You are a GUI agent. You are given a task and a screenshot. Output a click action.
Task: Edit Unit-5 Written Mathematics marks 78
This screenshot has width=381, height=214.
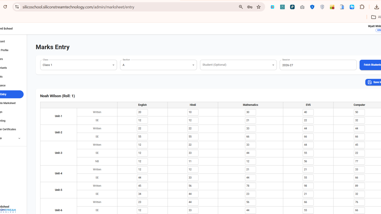[250, 186]
